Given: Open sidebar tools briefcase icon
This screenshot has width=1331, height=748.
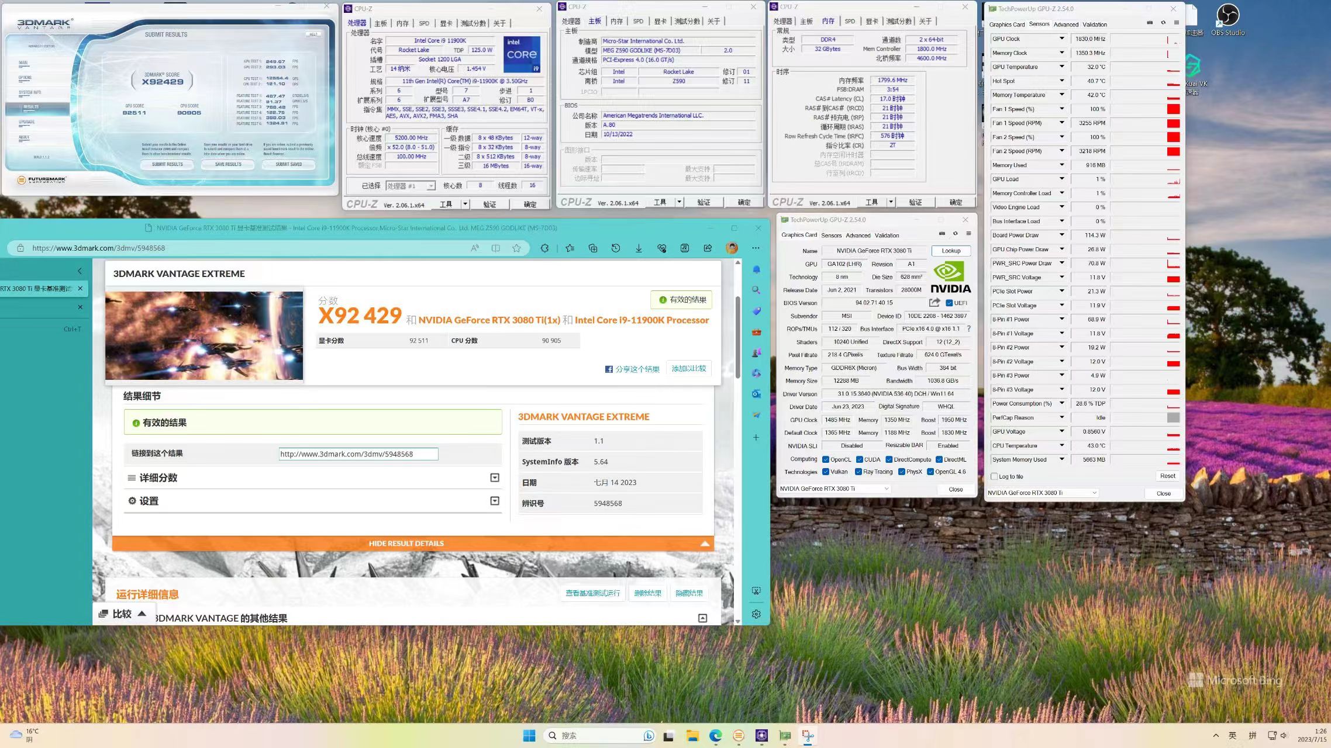Looking at the screenshot, I should click(x=756, y=332).
